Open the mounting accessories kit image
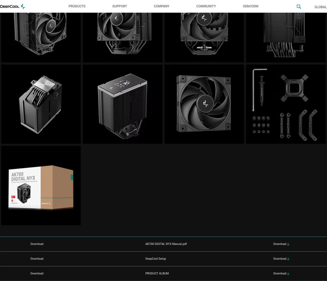The image size is (327, 281). [286, 104]
